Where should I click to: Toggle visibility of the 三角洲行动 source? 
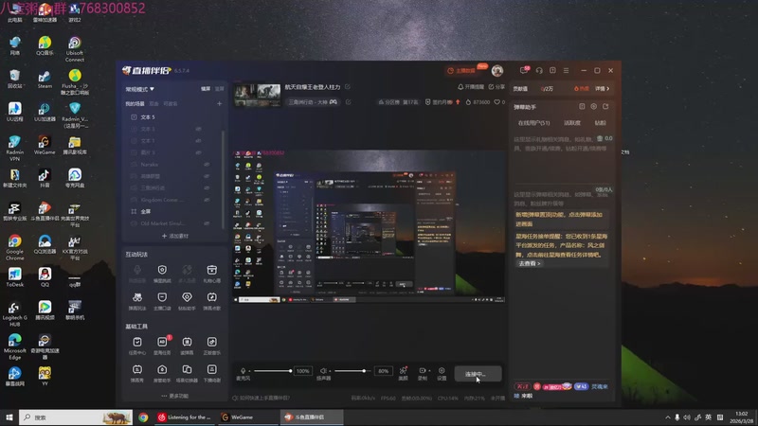pyautogui.click(x=207, y=187)
